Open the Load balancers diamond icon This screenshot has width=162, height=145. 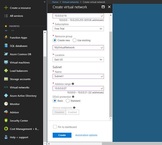coord(6,71)
